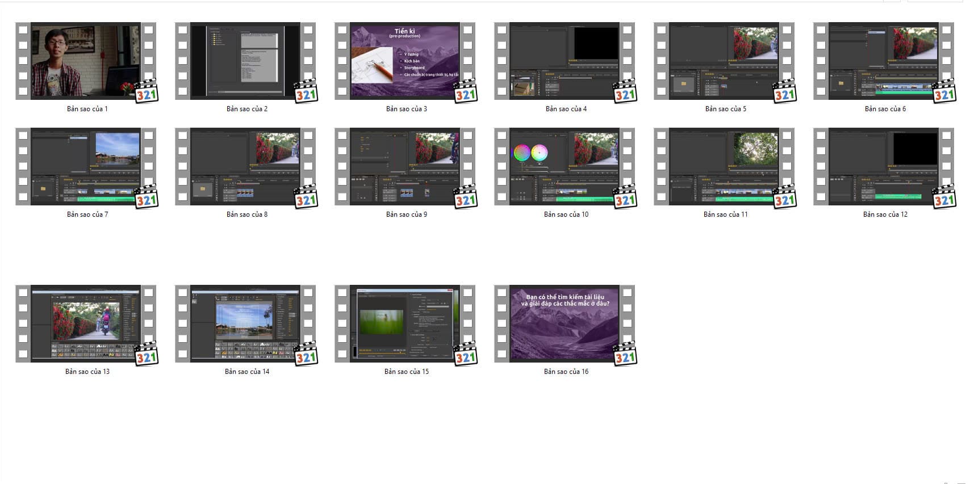
Task: Select the video thumbnail Bản sao của 5
Action: click(724, 61)
